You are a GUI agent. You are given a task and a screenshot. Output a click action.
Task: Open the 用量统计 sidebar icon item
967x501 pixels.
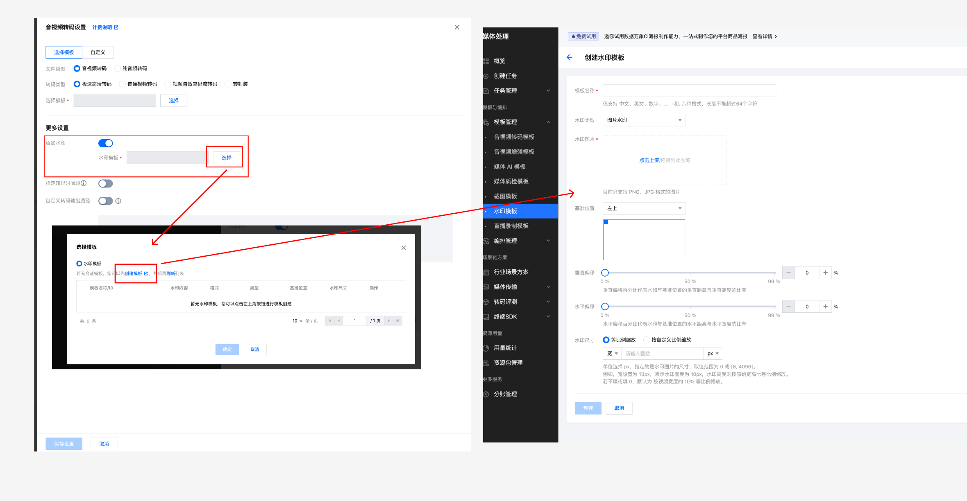486,348
